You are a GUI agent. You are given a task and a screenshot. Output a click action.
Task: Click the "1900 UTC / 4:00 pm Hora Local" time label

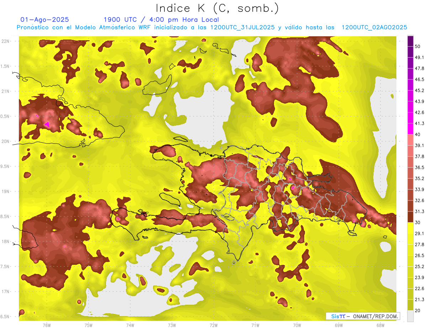click(x=161, y=20)
